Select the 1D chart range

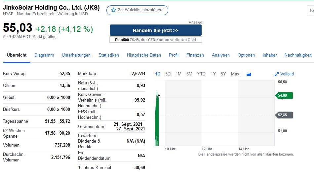pos(158,74)
